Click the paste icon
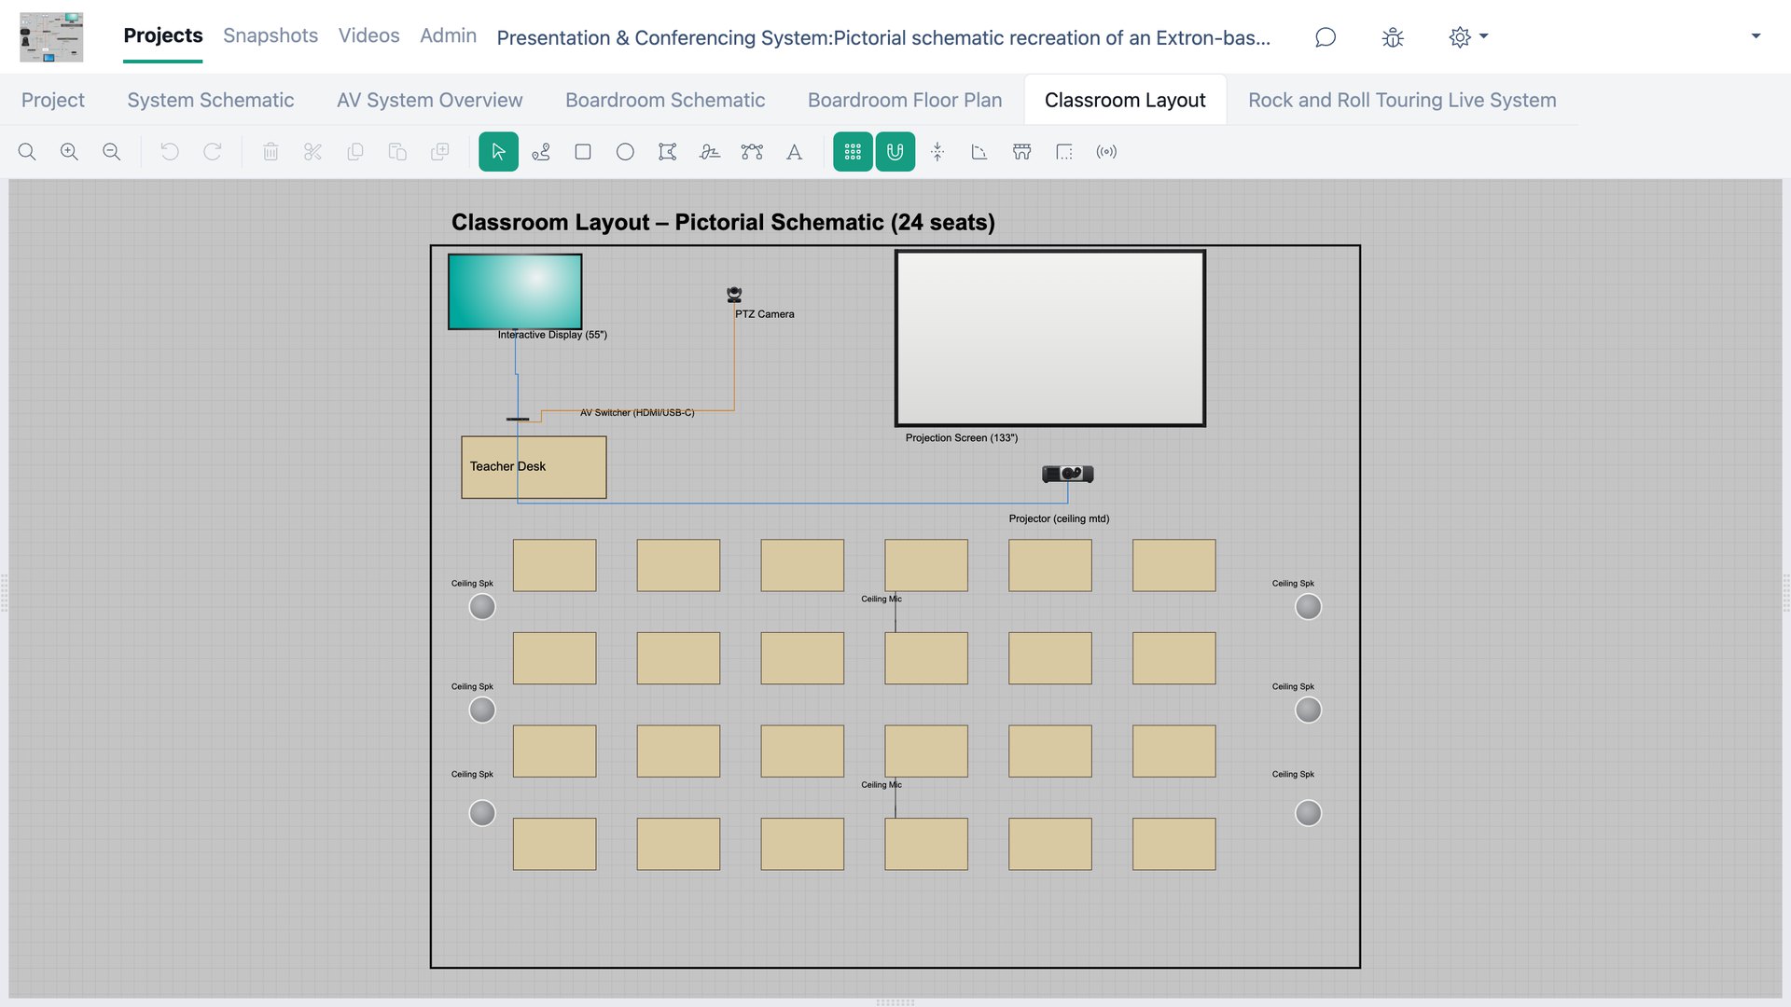The height and width of the screenshot is (1007, 1791). pyautogui.click(x=397, y=152)
